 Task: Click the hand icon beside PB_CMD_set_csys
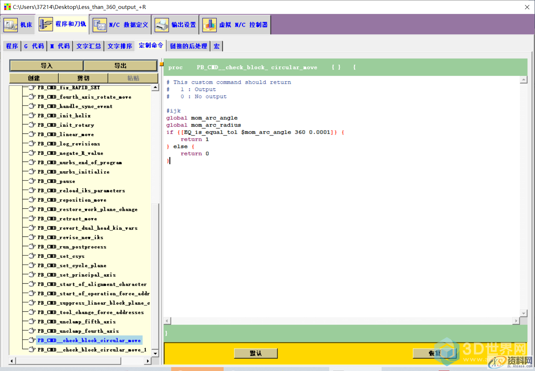coord(32,256)
